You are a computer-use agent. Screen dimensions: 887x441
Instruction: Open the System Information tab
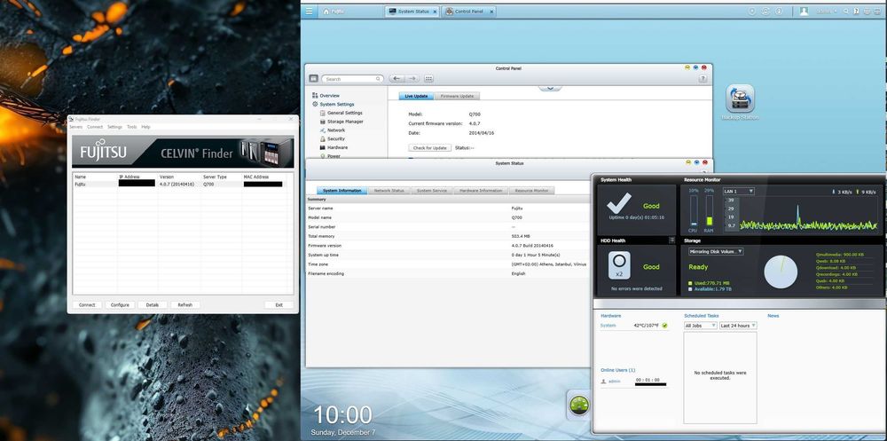[x=341, y=191]
